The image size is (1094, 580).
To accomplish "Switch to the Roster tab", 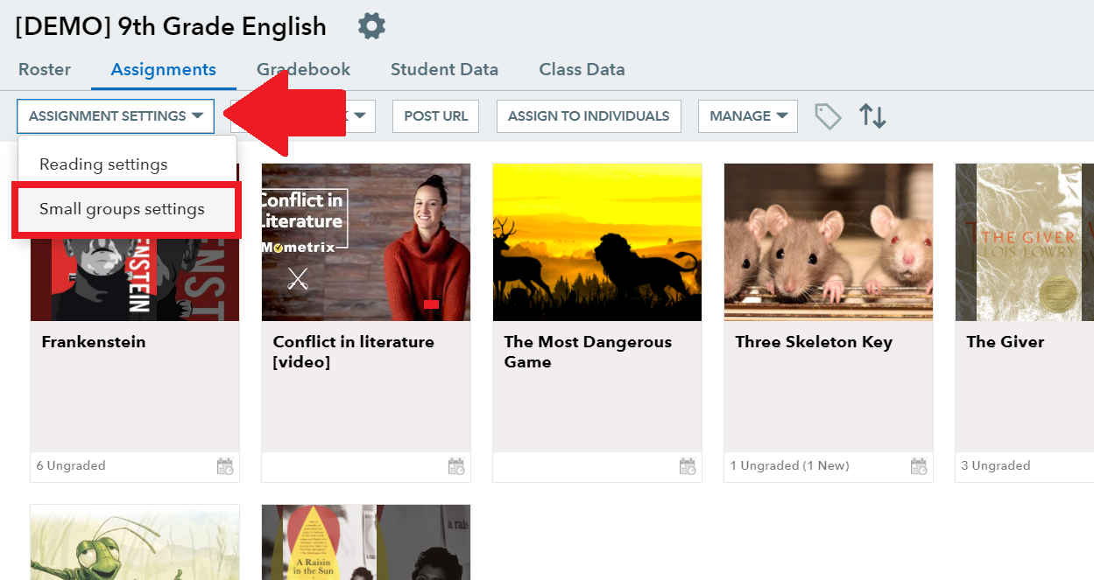I will [x=45, y=70].
